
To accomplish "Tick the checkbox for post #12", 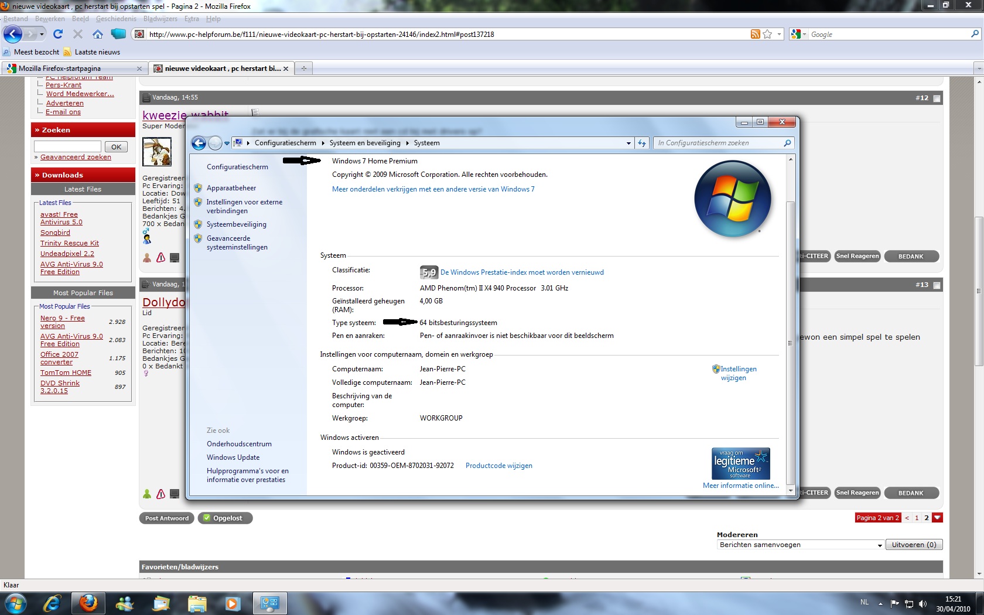I will pos(937,98).
